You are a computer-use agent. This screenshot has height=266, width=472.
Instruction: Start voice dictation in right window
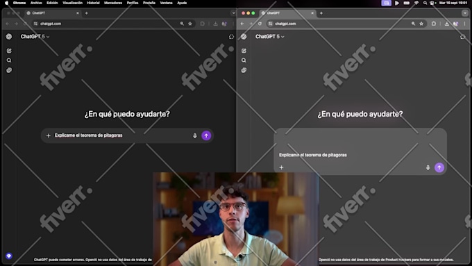(428, 167)
